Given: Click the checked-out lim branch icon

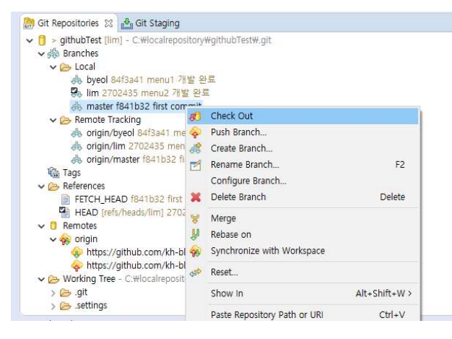Looking at the screenshot, I should coord(77,93).
